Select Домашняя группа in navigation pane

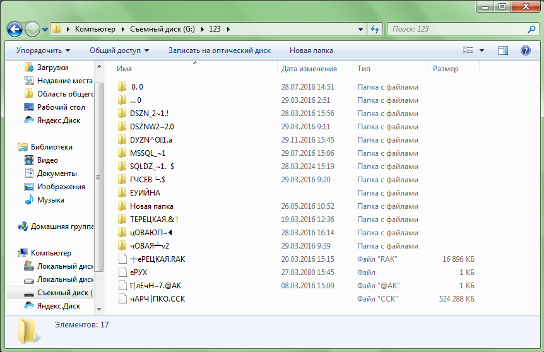coord(61,226)
